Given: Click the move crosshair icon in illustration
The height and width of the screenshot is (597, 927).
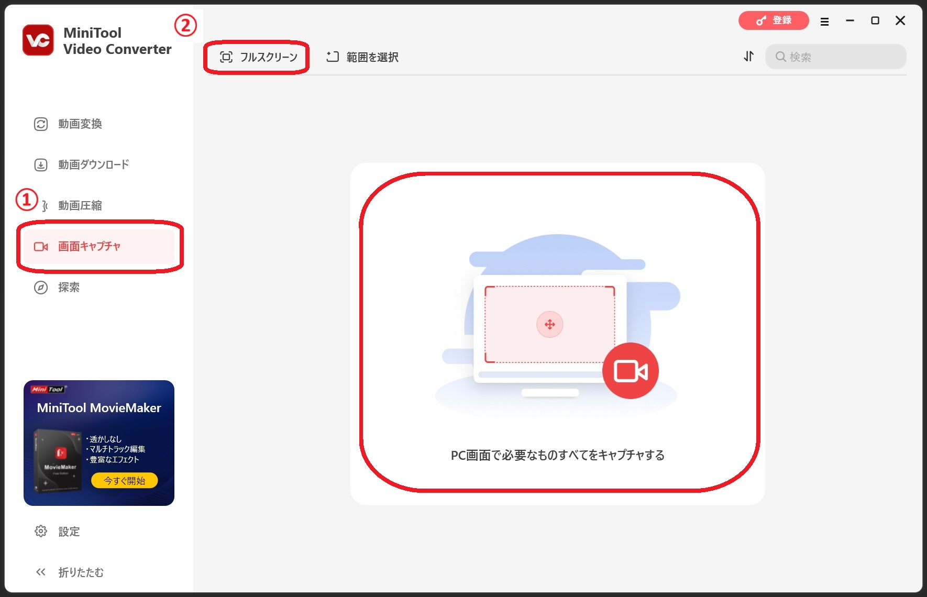Looking at the screenshot, I should pyautogui.click(x=549, y=325).
